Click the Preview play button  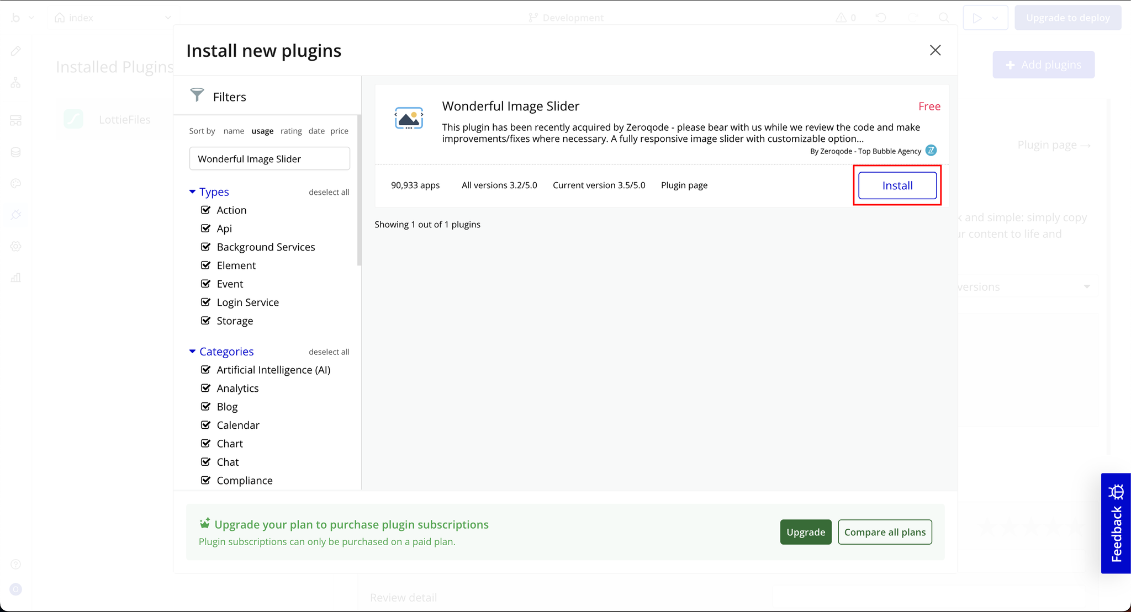point(977,18)
